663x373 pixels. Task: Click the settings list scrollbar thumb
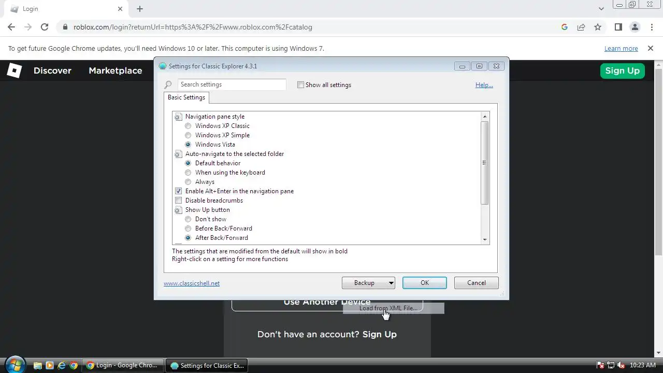[x=485, y=163]
